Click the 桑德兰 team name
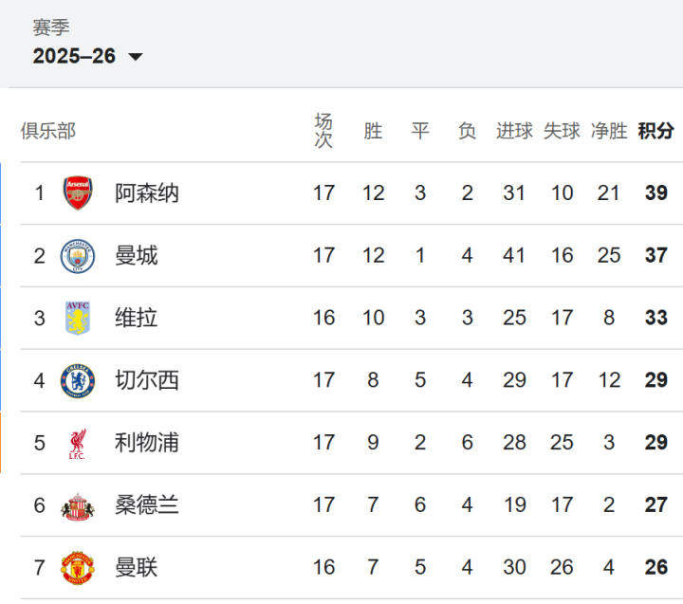 [x=147, y=505]
